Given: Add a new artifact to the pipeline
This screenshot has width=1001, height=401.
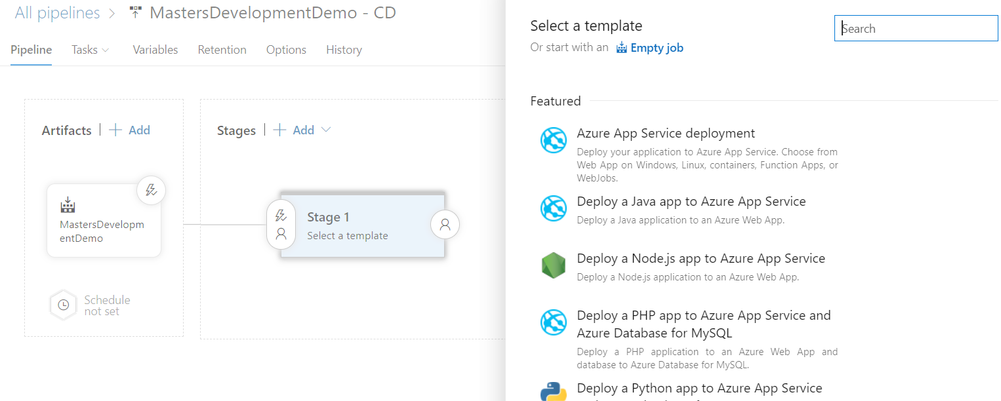Looking at the screenshot, I should (x=129, y=130).
